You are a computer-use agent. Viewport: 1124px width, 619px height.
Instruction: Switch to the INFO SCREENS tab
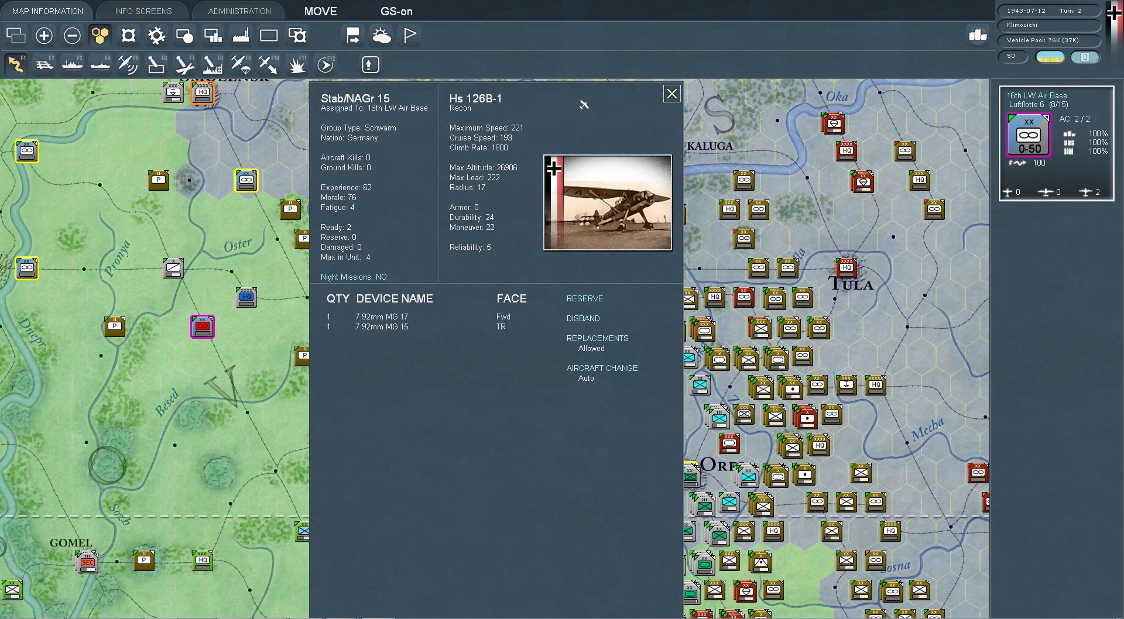tap(142, 11)
